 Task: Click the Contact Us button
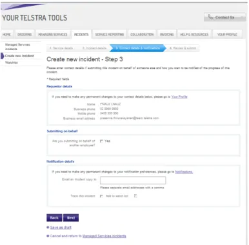tap(224, 17)
